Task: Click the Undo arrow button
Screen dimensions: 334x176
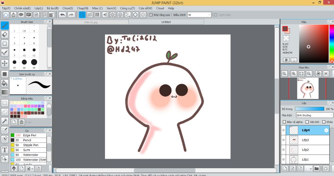Action: pyautogui.click(x=62, y=15)
